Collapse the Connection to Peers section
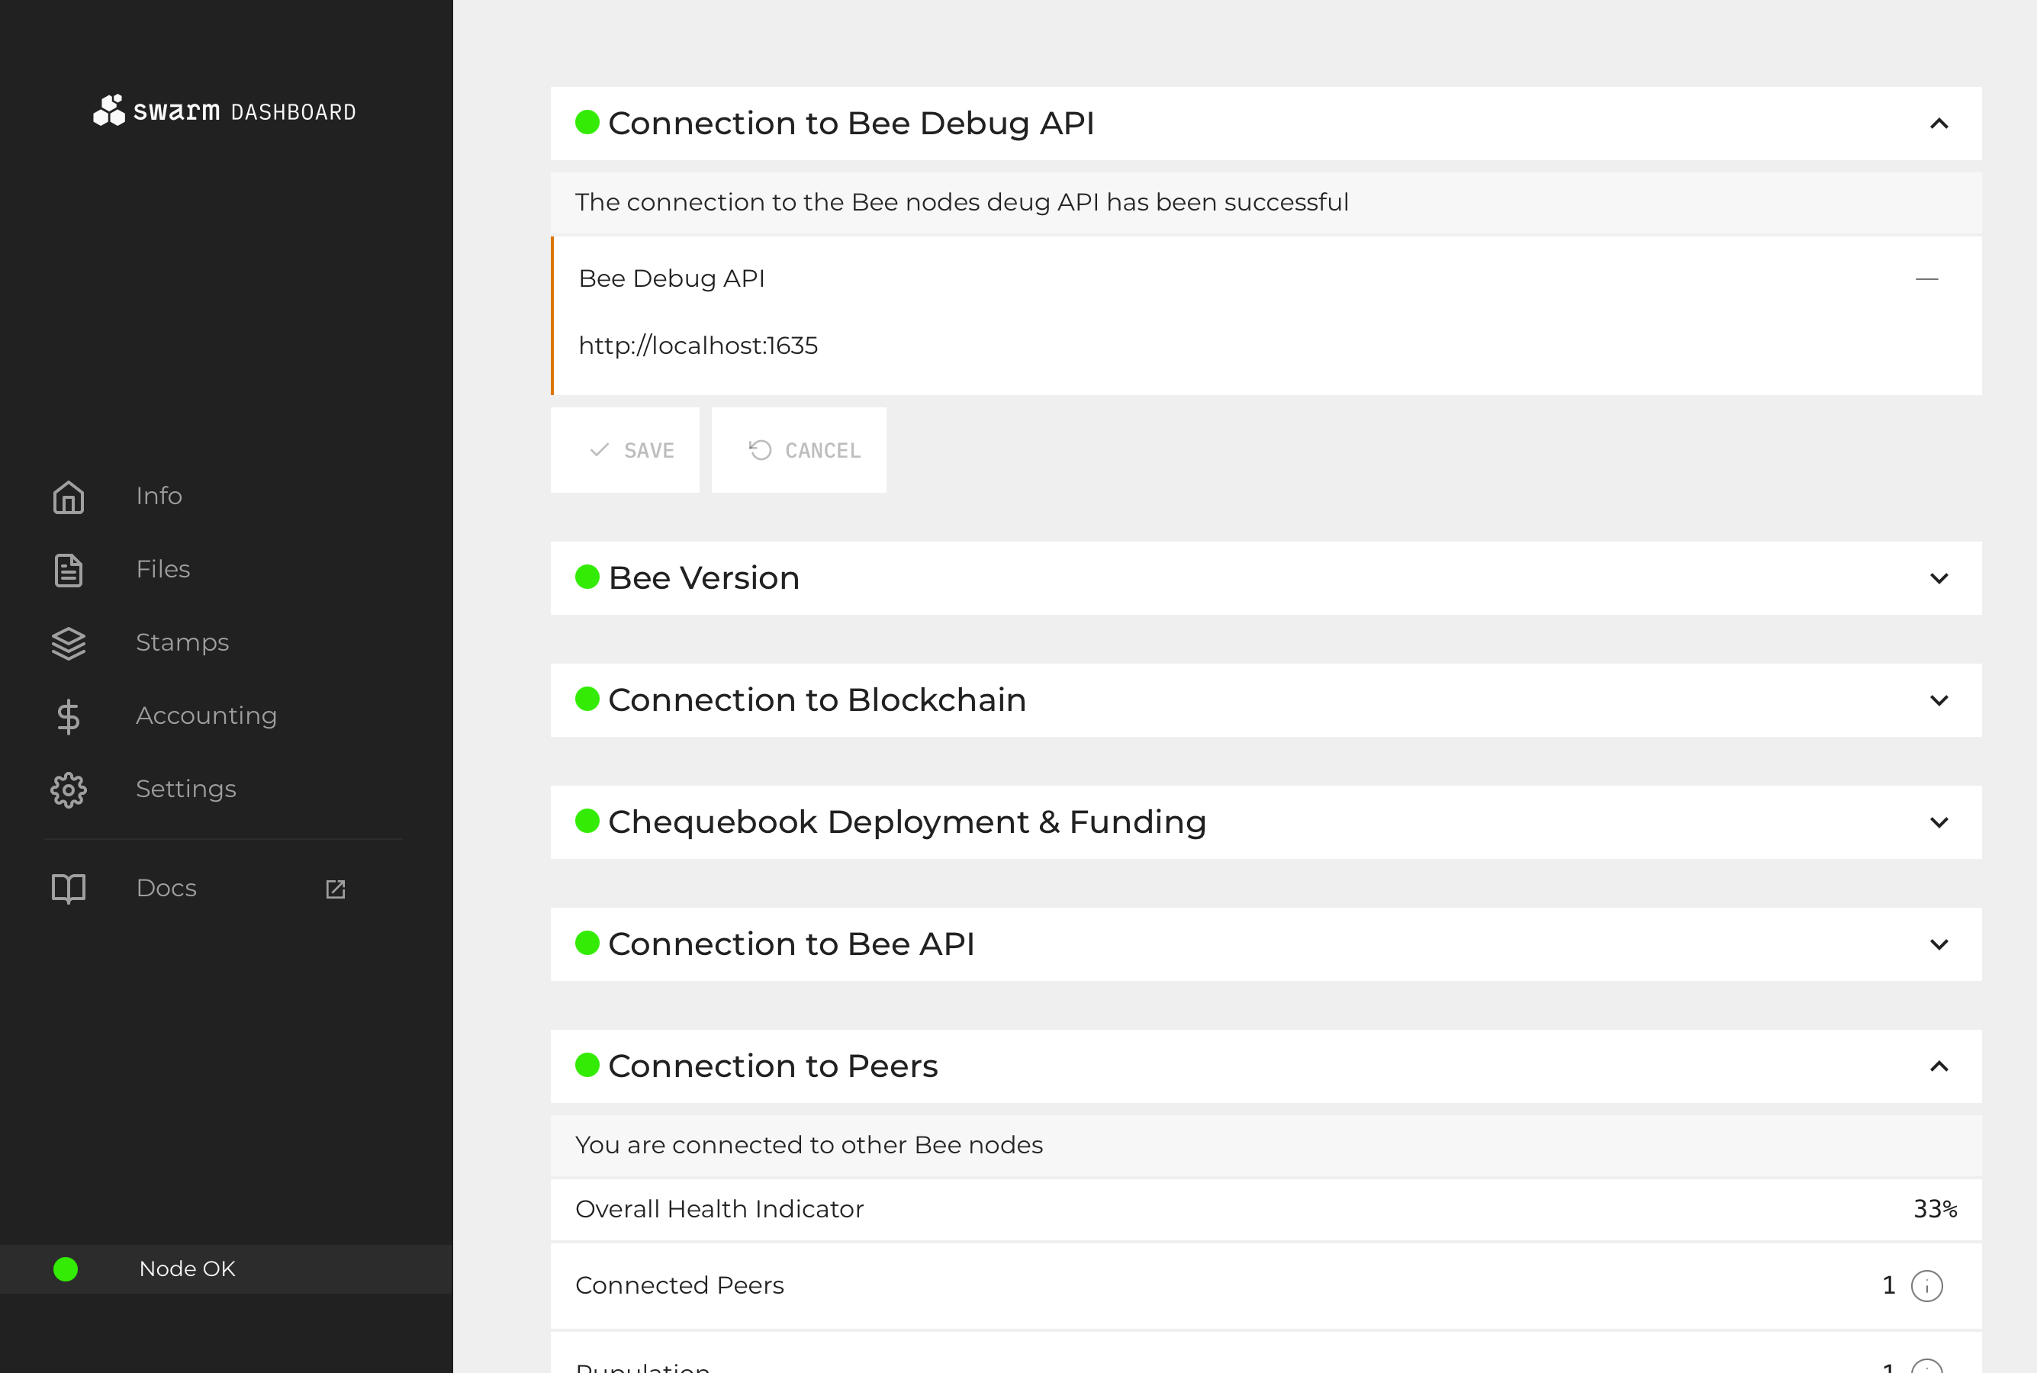 [x=1940, y=1066]
